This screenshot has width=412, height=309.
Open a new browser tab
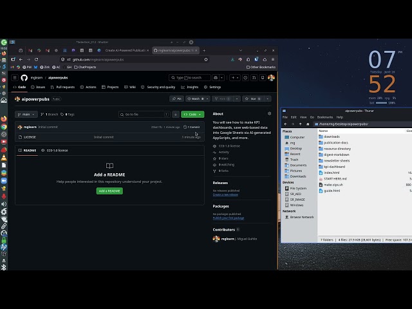point(204,50)
